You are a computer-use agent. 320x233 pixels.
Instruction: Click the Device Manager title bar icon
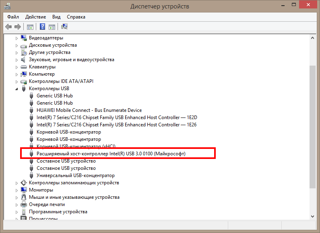click(7, 6)
